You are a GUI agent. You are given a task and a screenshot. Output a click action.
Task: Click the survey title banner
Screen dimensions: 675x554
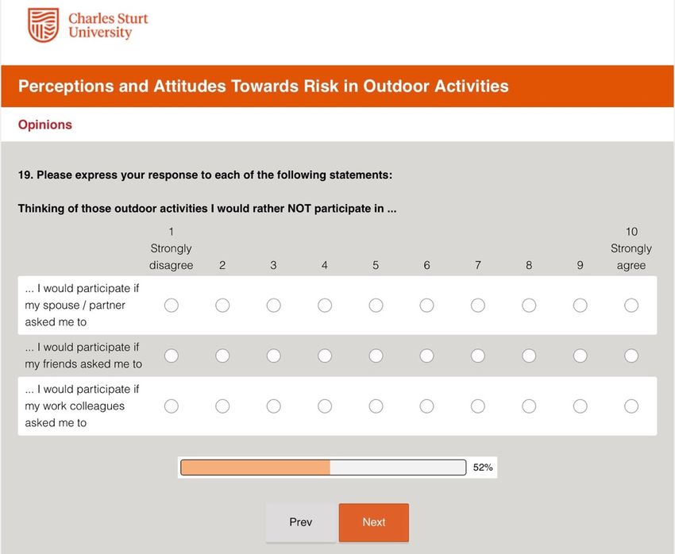pos(337,86)
